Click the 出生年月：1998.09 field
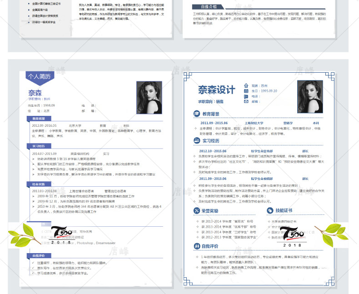 (41, 105)
